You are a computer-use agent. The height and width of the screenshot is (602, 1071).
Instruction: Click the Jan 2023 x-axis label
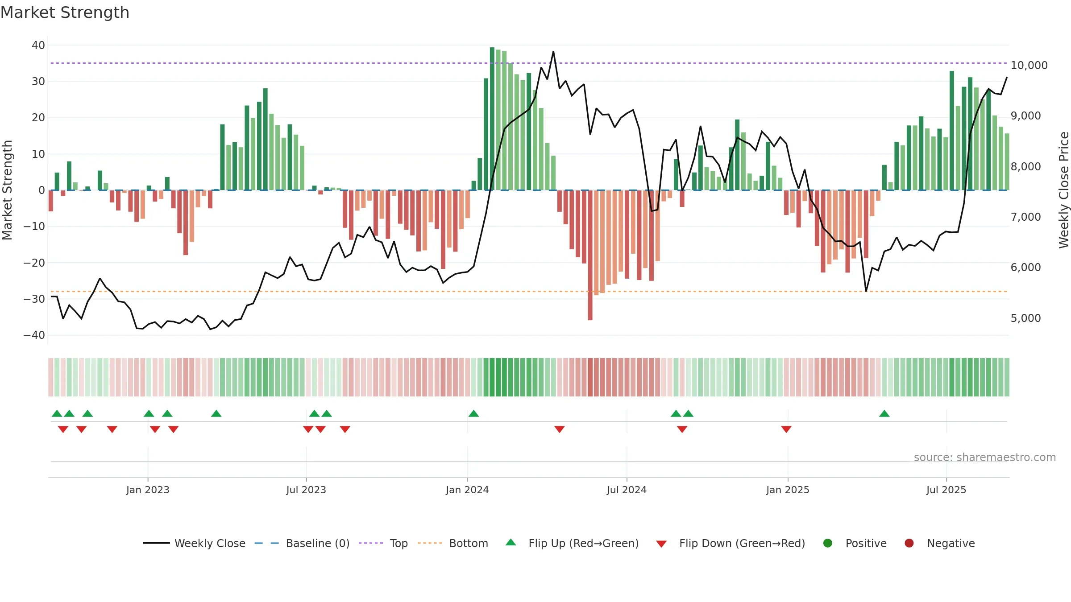pyautogui.click(x=148, y=490)
